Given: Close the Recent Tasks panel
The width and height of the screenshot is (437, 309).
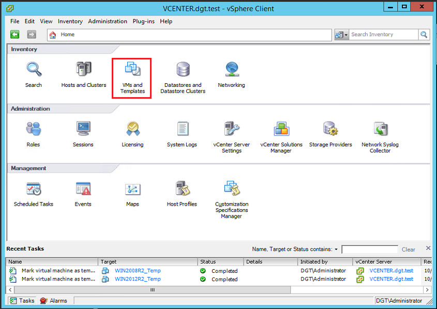Looking at the screenshot, I should (428, 248).
